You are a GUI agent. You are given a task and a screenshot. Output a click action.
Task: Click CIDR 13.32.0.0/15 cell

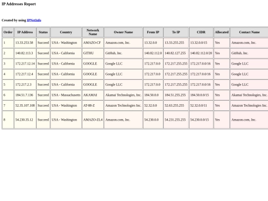pos(201,43)
